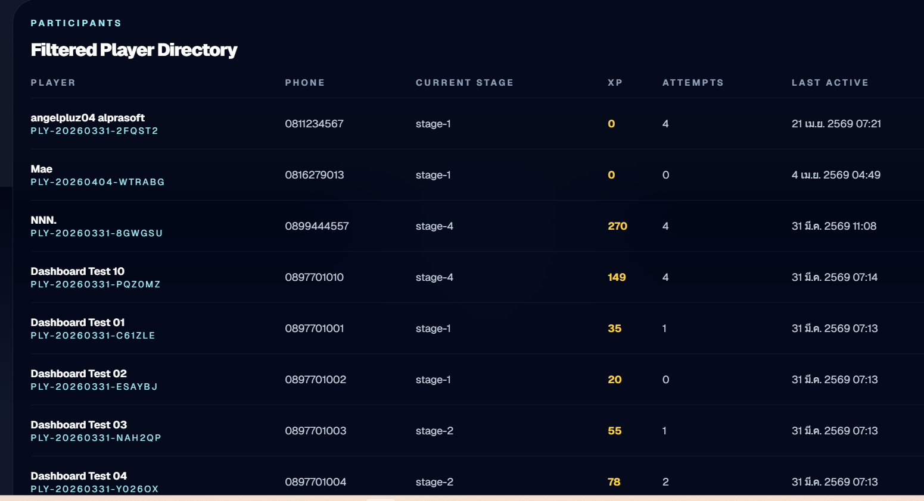Click last active 21 เม.ย. 2569 07:21
The image size is (924, 501).
coord(836,124)
